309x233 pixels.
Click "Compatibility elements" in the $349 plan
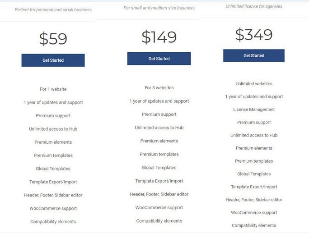pos(254,226)
